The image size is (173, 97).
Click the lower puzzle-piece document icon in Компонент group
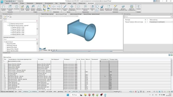coord(97,10)
